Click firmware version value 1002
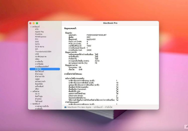 (89, 46)
